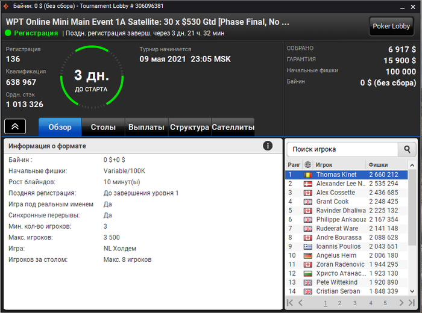Click the player search magnifier icon

(x=407, y=149)
